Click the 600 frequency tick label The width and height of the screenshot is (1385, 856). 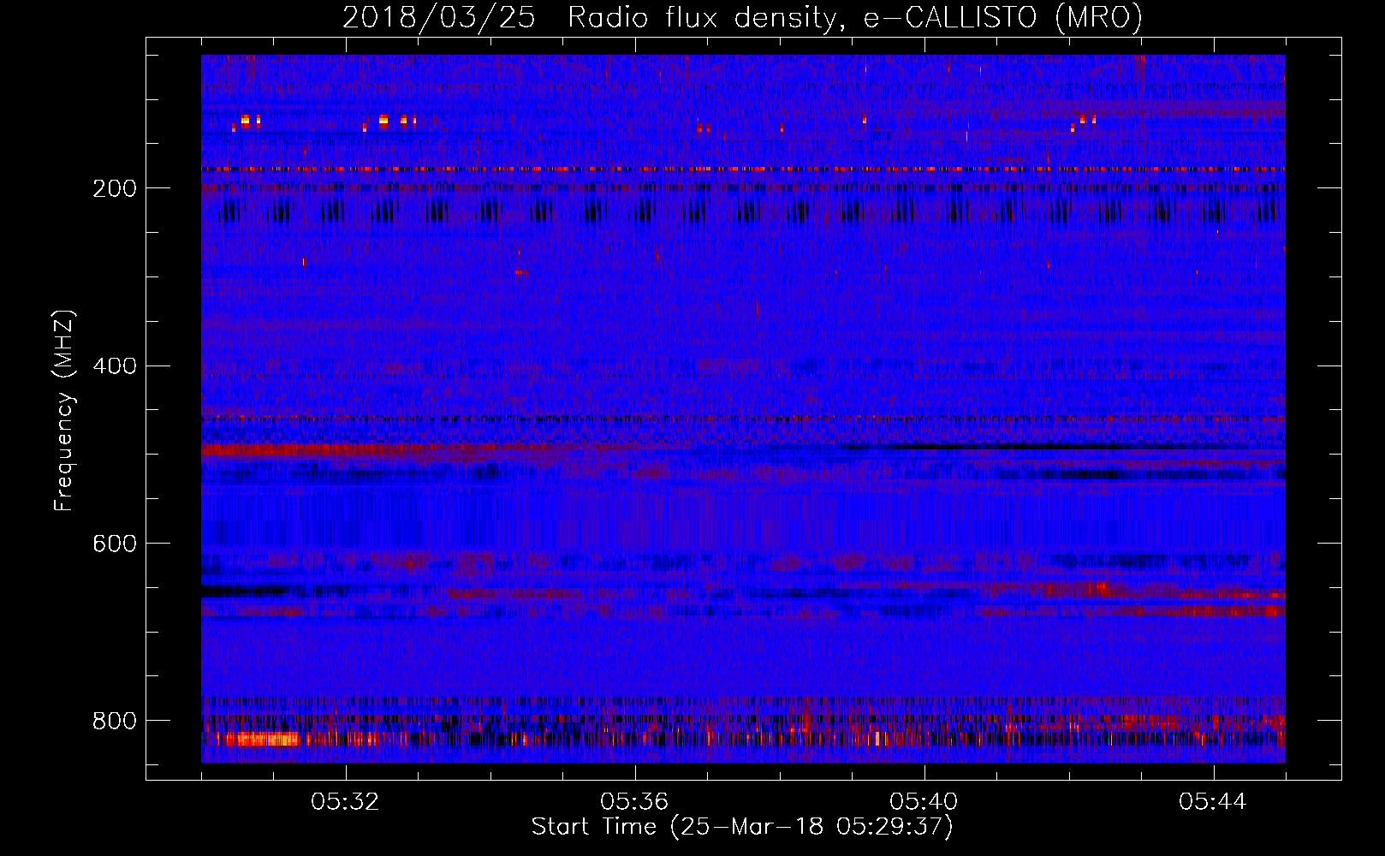pyautogui.click(x=115, y=544)
